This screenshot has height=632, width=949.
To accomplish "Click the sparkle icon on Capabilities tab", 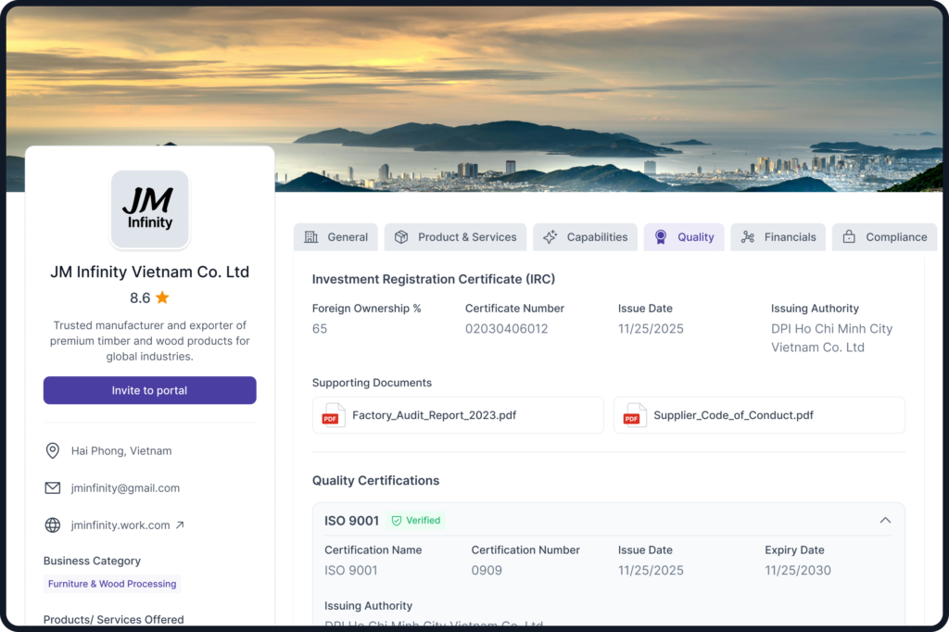I will point(550,237).
